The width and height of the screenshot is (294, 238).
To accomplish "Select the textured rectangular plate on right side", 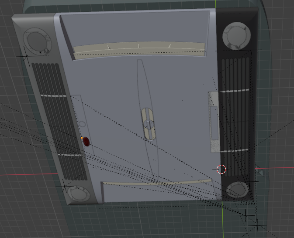I will coord(213,122).
